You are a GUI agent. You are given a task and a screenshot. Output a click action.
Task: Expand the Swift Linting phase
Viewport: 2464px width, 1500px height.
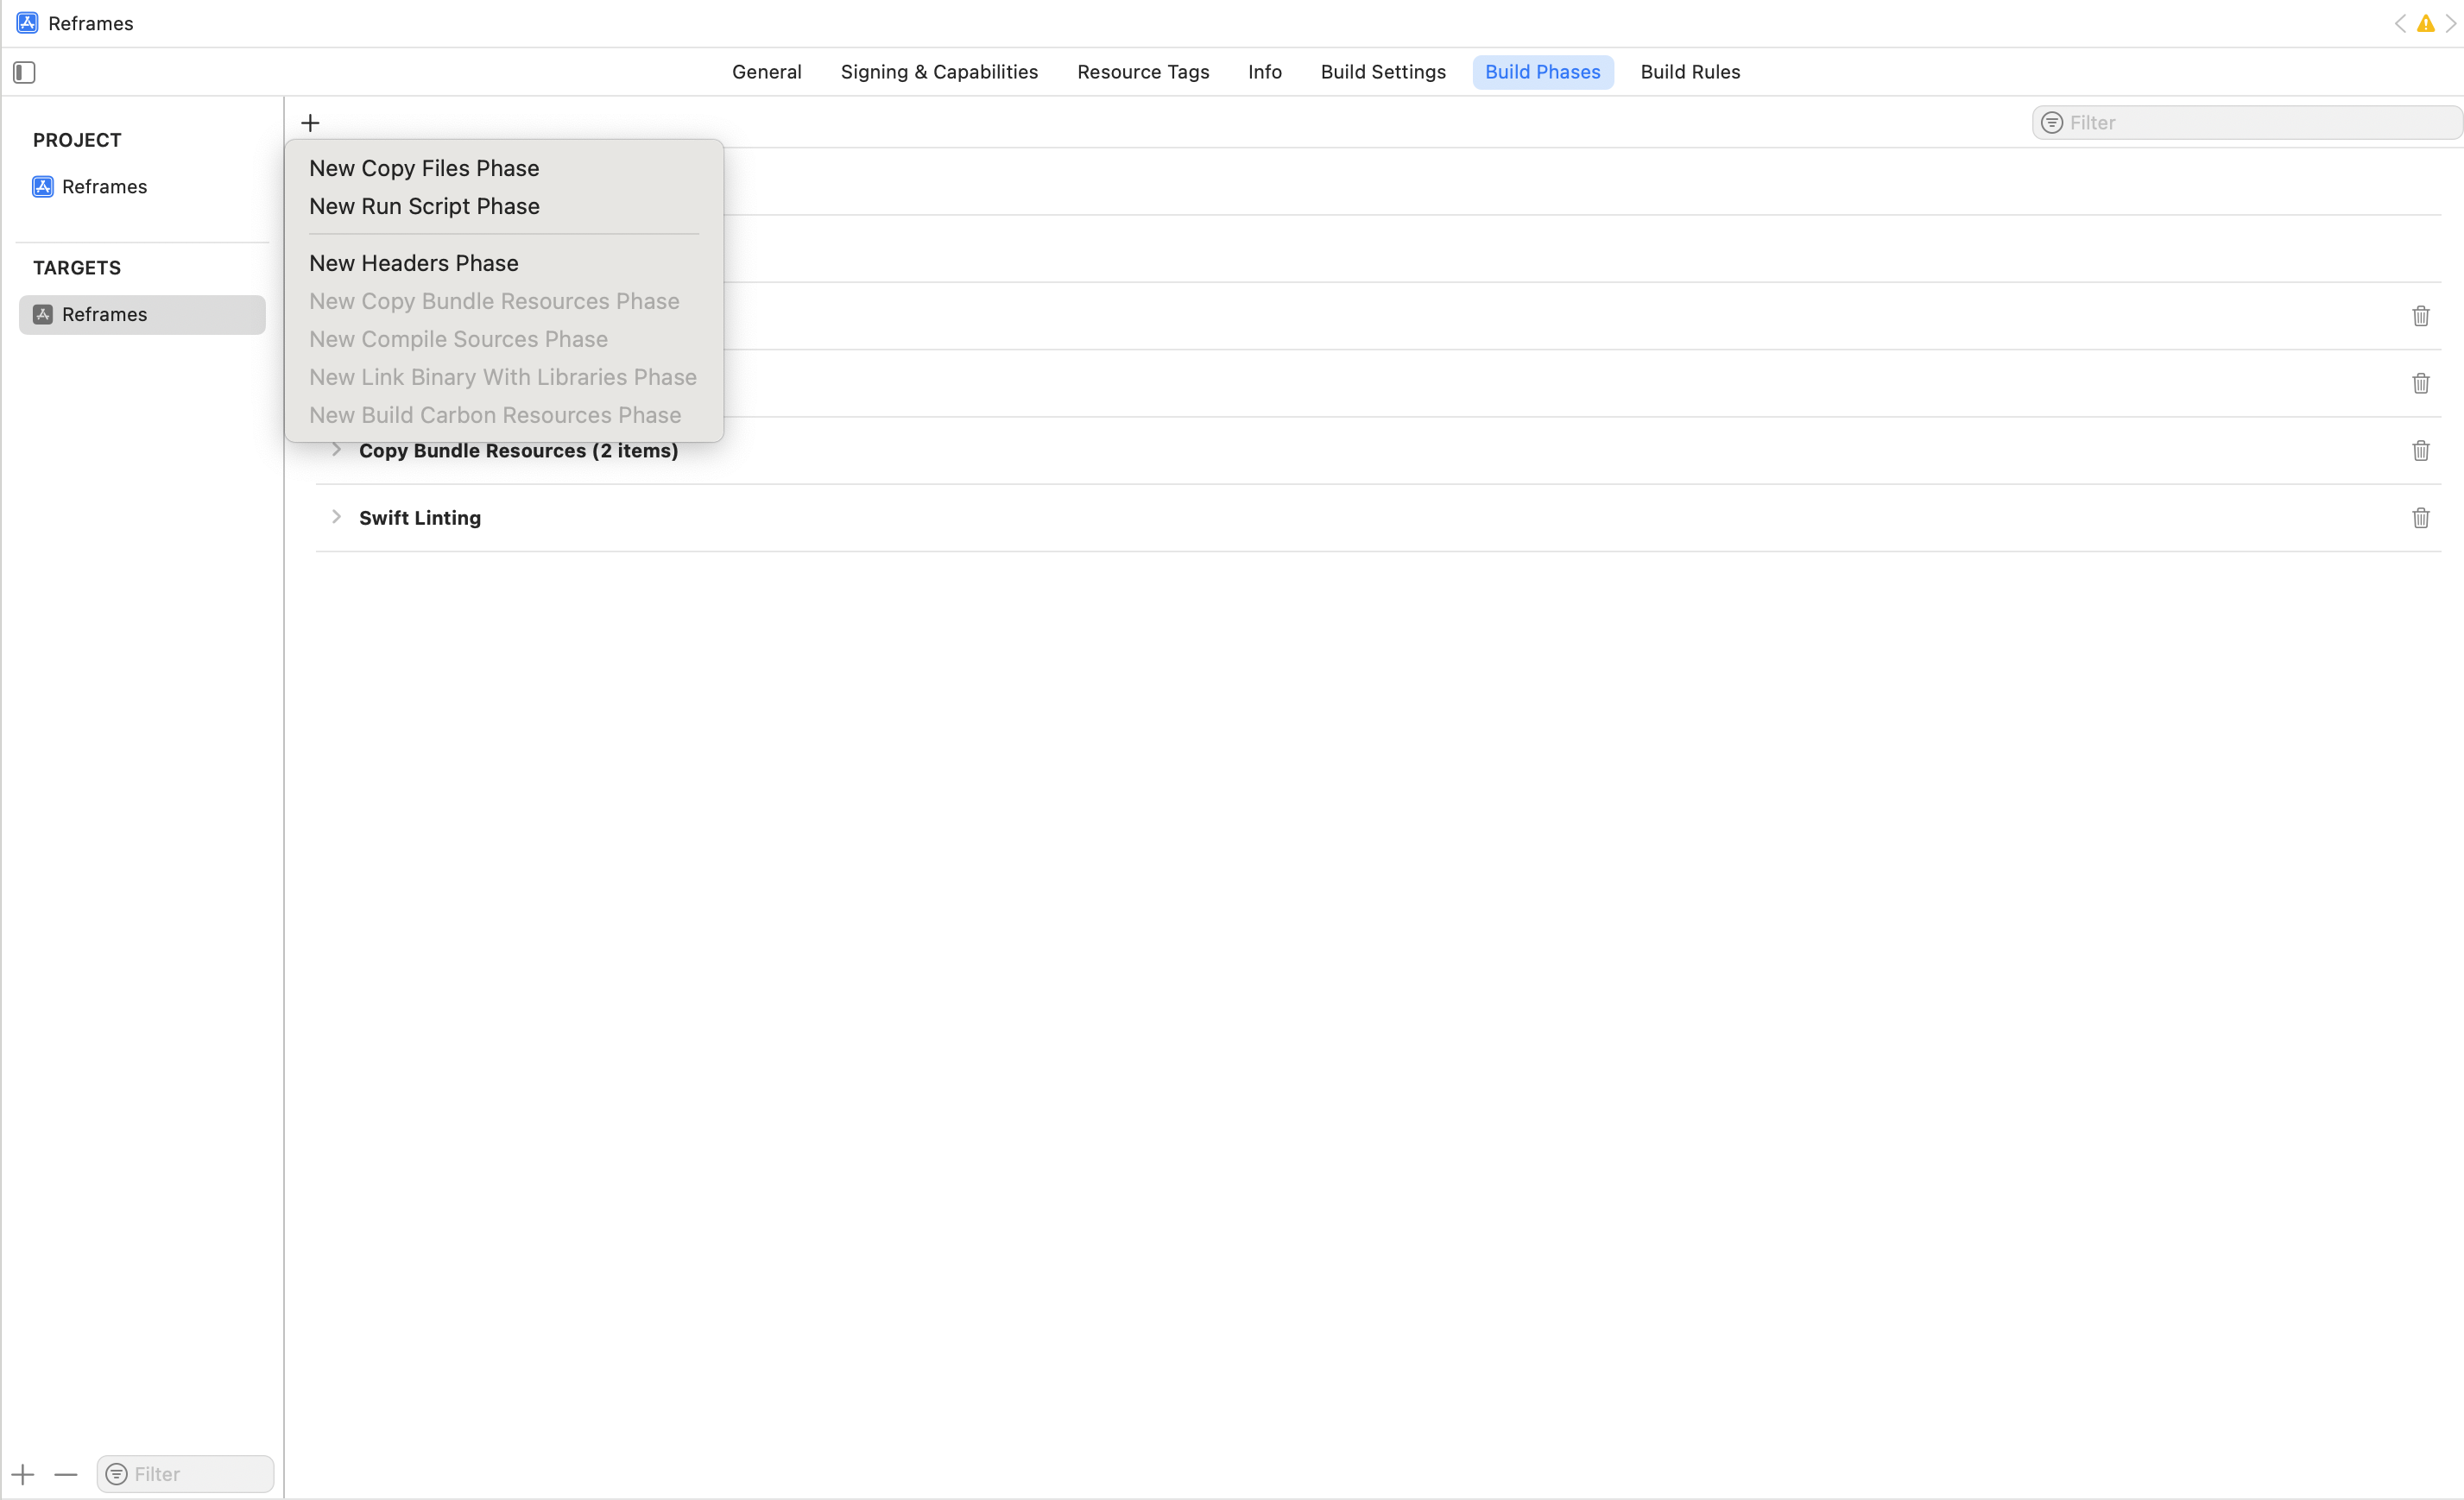point(336,517)
